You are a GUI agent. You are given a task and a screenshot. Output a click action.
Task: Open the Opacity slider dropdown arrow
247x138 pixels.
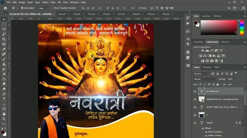click(x=235, y=79)
